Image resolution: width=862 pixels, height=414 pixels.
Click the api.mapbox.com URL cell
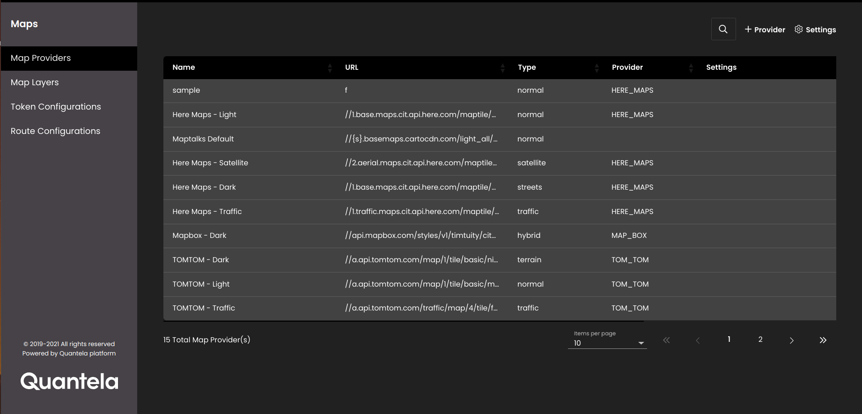point(420,236)
